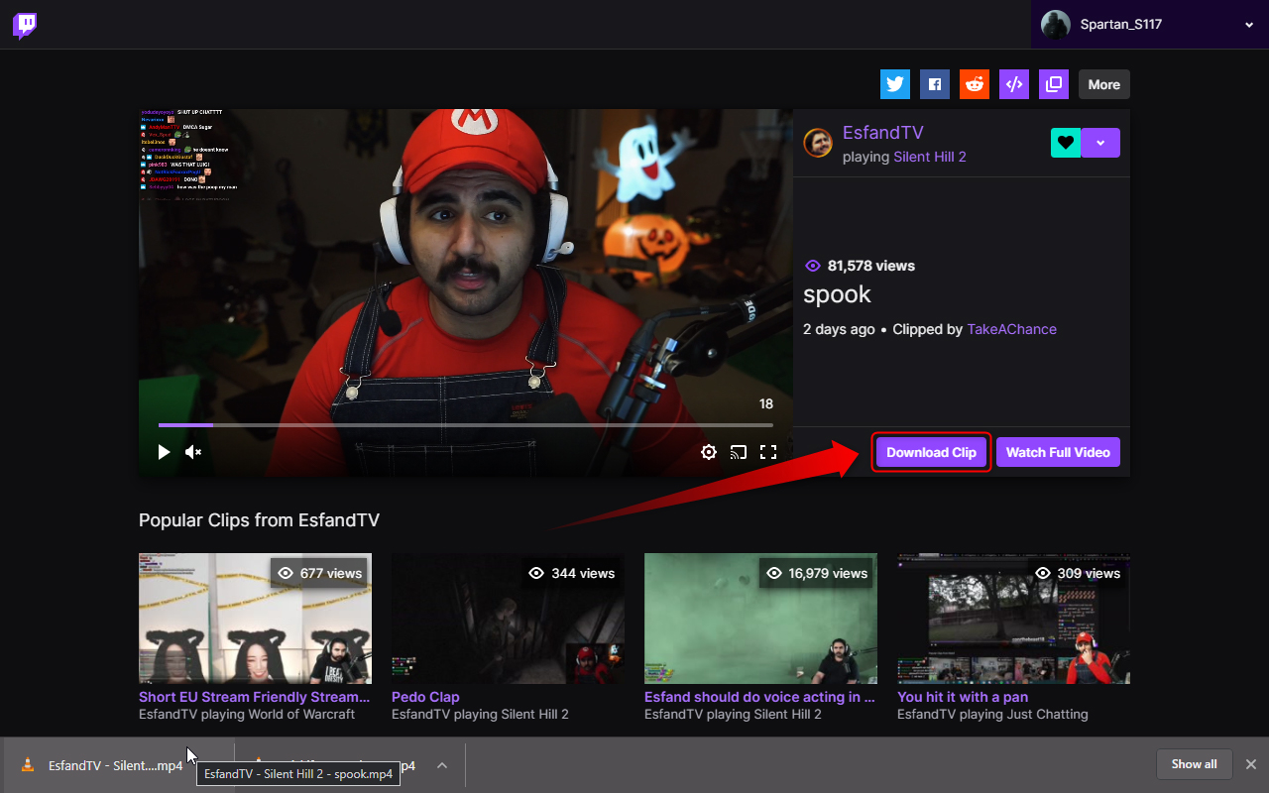Image resolution: width=1269 pixels, height=793 pixels.
Task: Click the Download Clip button
Action: coord(930,452)
